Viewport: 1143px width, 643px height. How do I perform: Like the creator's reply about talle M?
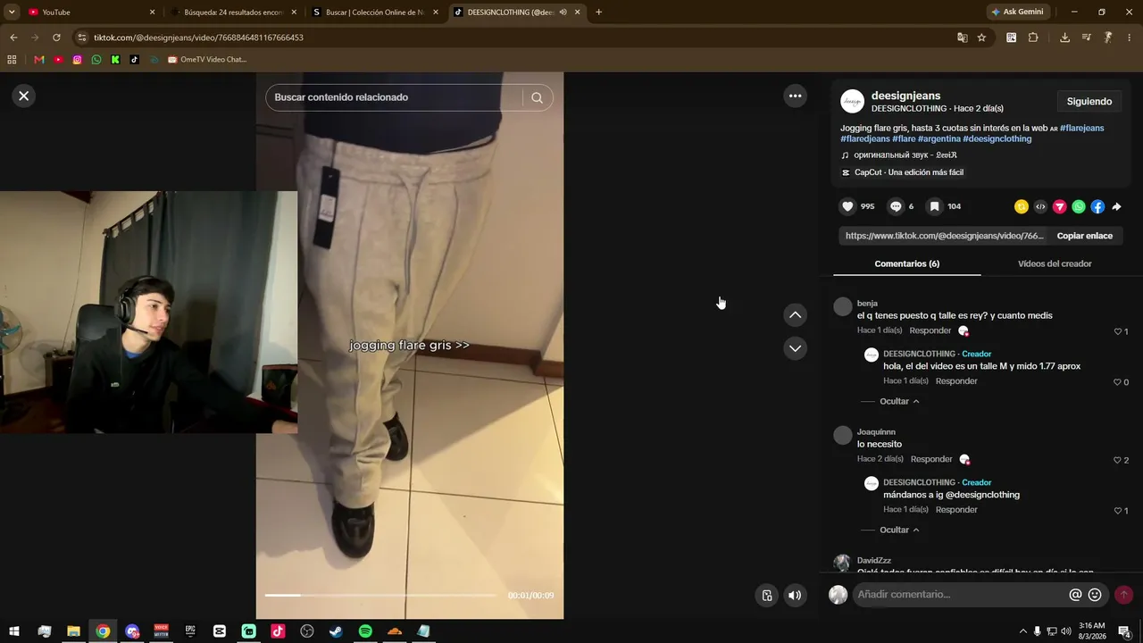[x=1118, y=382]
